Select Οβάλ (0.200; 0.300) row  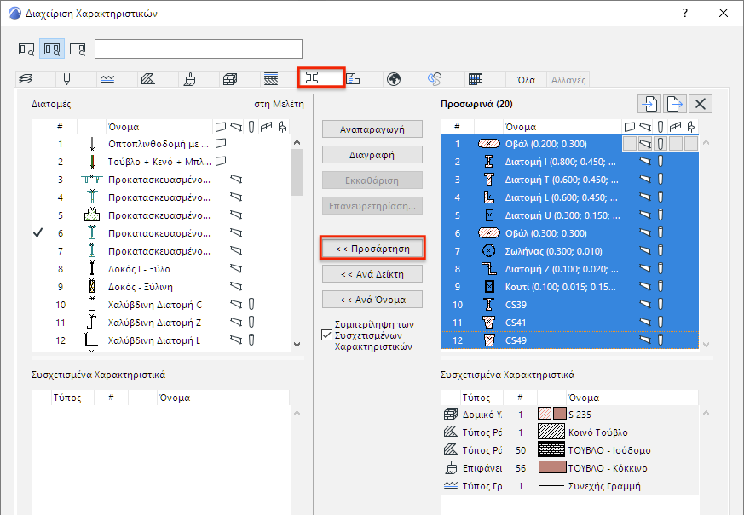tap(569, 144)
